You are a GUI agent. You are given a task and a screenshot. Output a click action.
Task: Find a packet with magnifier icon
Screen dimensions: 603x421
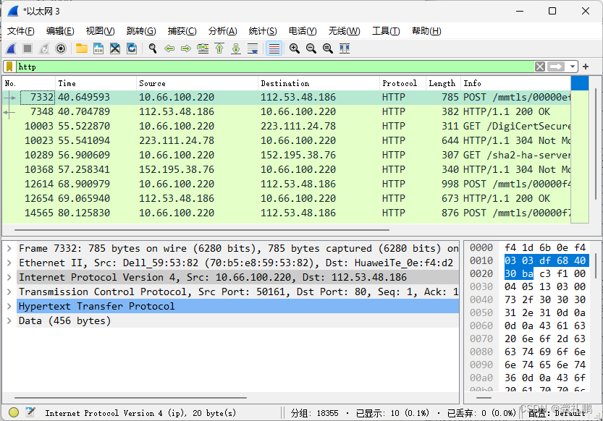click(153, 48)
